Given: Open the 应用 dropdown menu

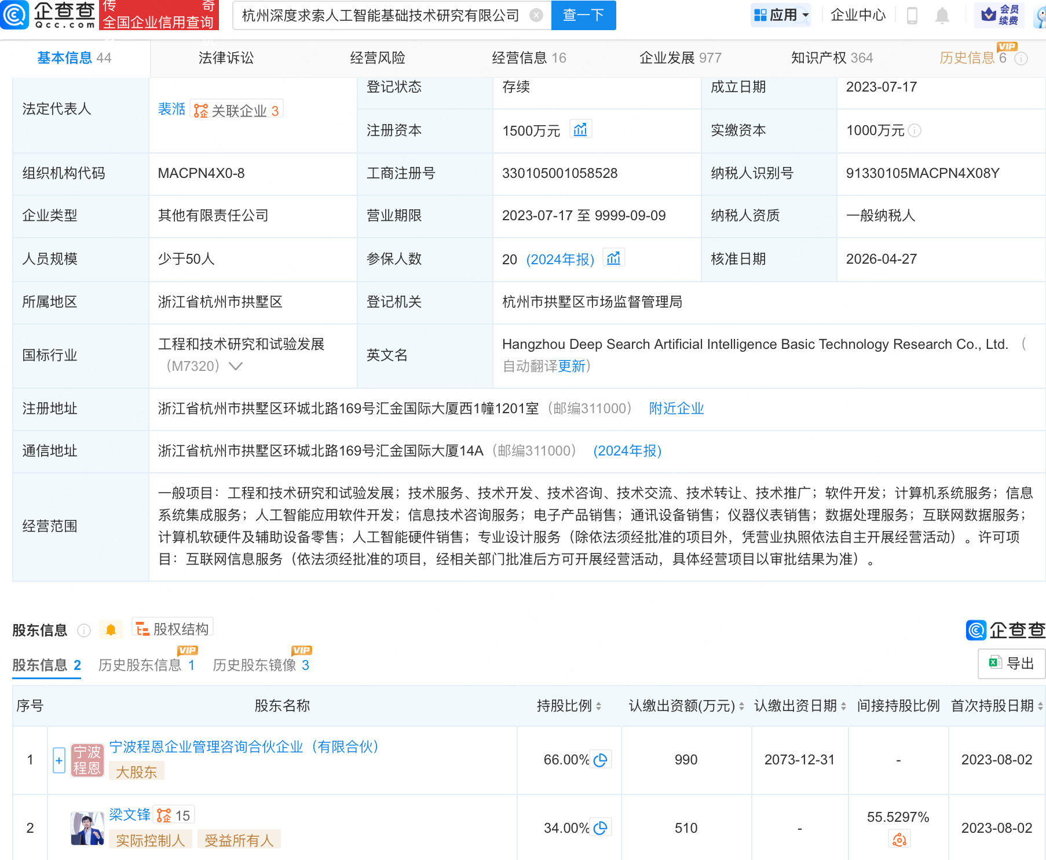Looking at the screenshot, I should 781,16.
